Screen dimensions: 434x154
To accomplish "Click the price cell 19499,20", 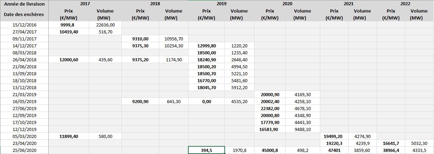I will pyautogui.click(x=334, y=136).
